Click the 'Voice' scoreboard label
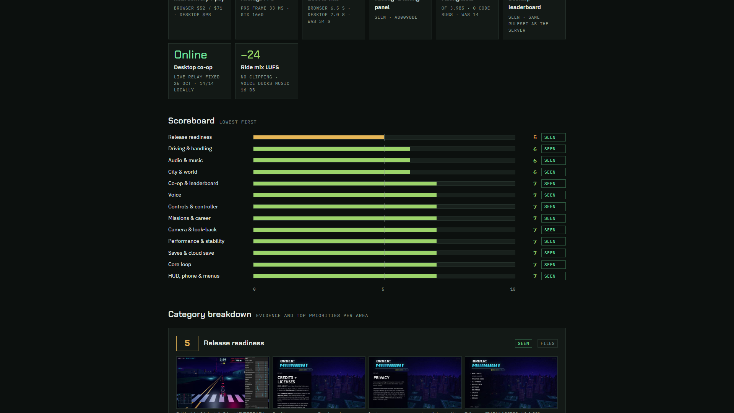734x413 pixels. tap(175, 195)
